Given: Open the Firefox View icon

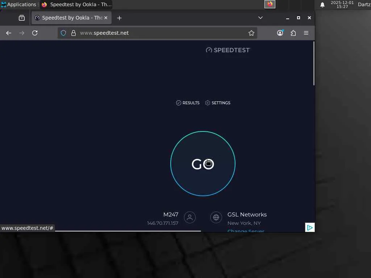Looking at the screenshot, I should click(22, 18).
